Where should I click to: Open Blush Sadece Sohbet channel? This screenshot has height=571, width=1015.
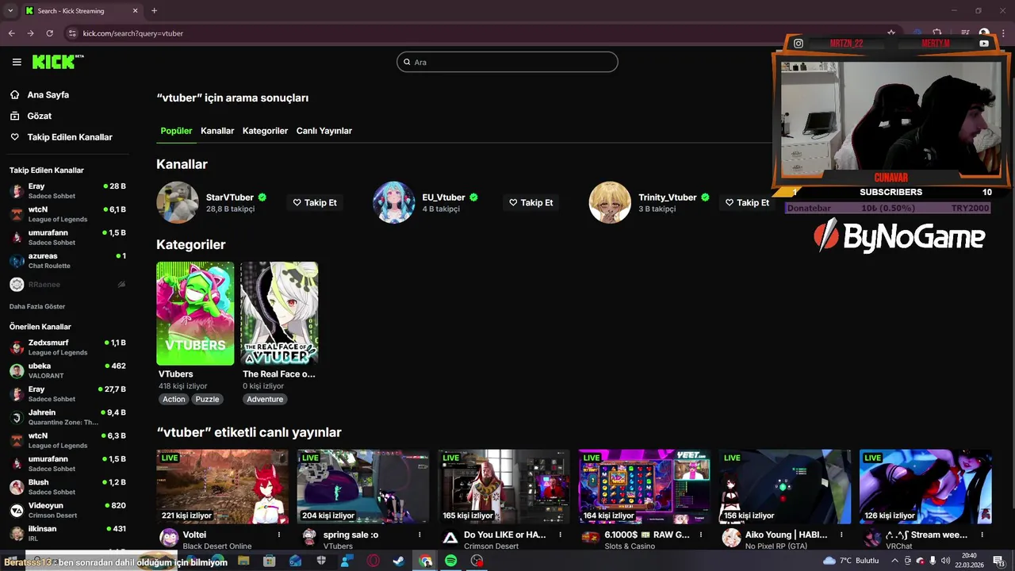click(x=67, y=487)
